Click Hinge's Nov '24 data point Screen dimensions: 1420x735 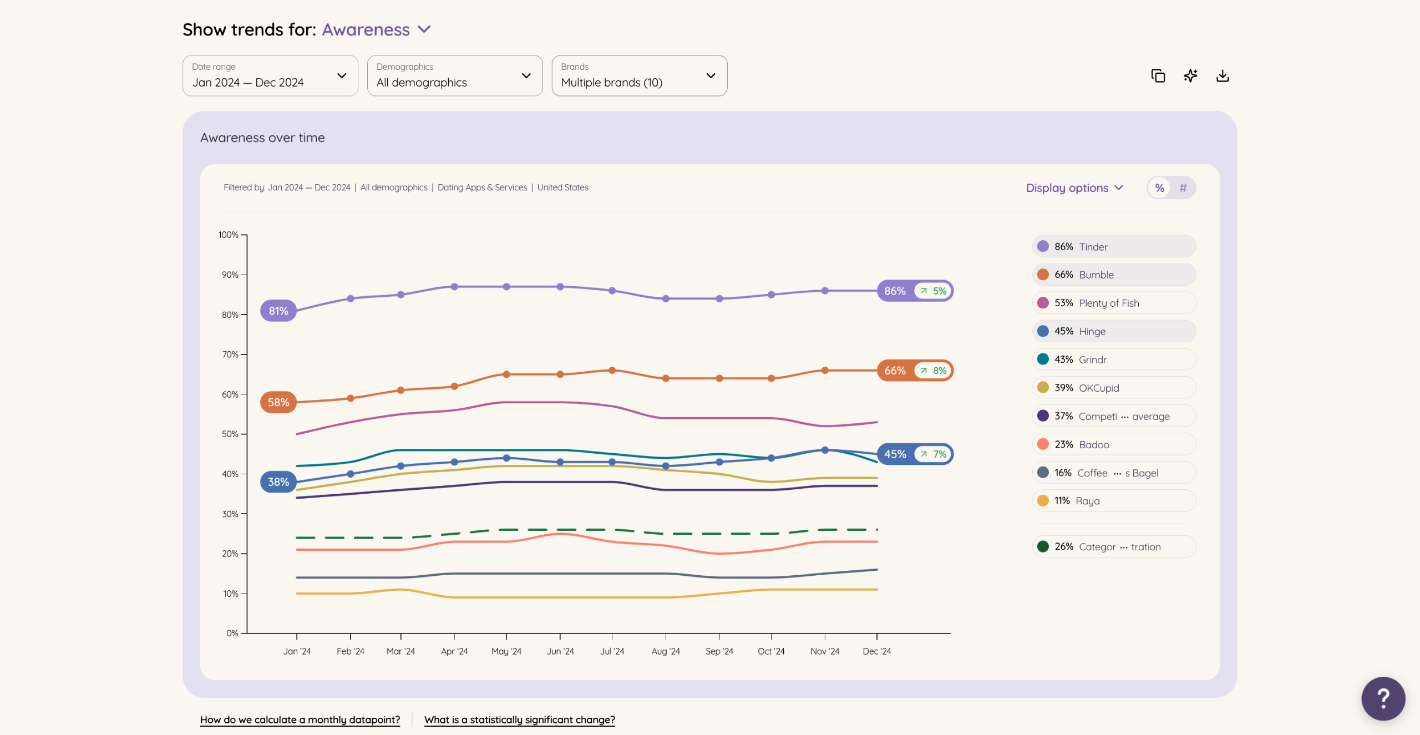(x=825, y=450)
